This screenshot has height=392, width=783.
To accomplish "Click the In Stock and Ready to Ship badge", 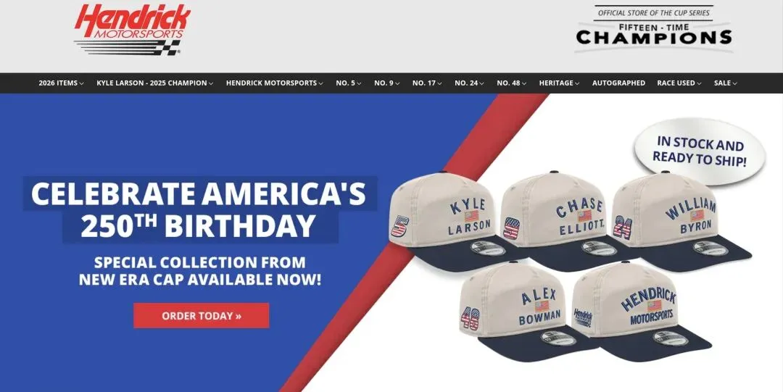I will [699, 152].
